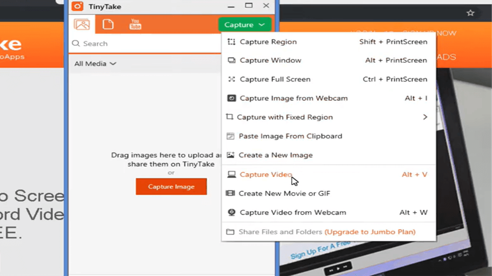Click Shift + PrintScreen shortcut text
Screen dimensions: 492x276
point(393,42)
